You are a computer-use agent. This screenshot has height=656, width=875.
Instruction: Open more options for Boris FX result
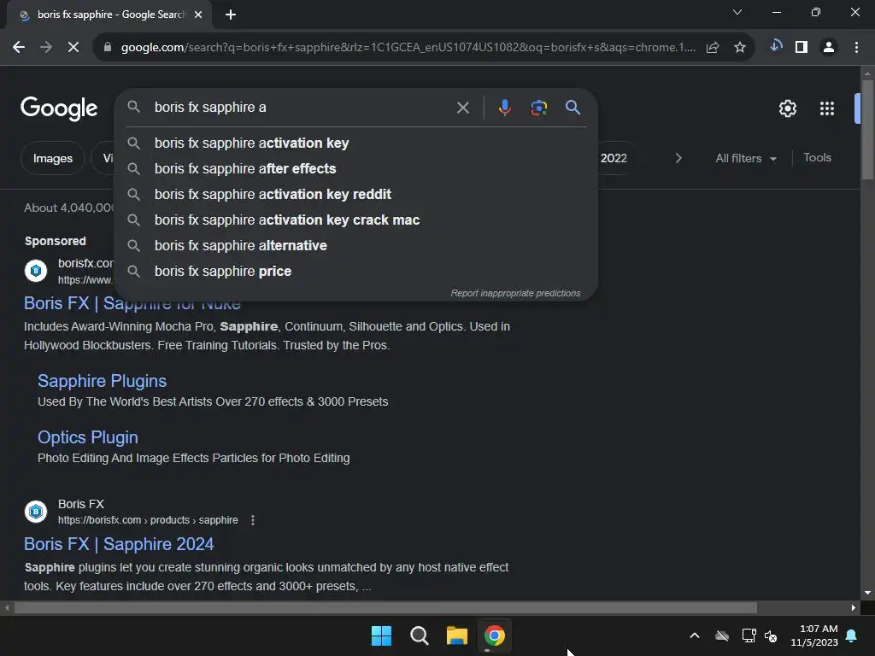253,520
